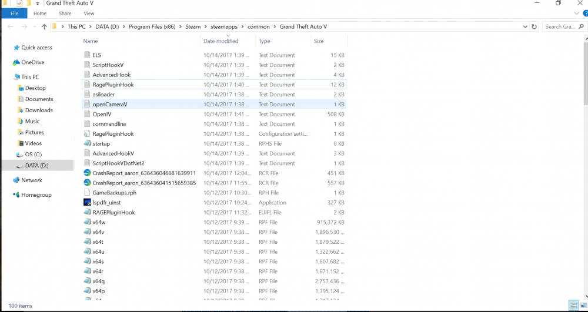This screenshot has height=312, width=588.
Task: Select OS (C:) drive in navigation pane
Action: [x=29, y=155]
